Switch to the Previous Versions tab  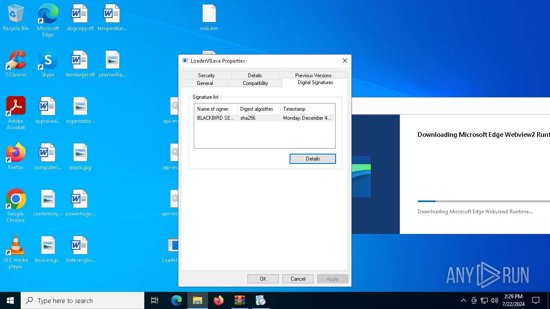pyautogui.click(x=313, y=75)
